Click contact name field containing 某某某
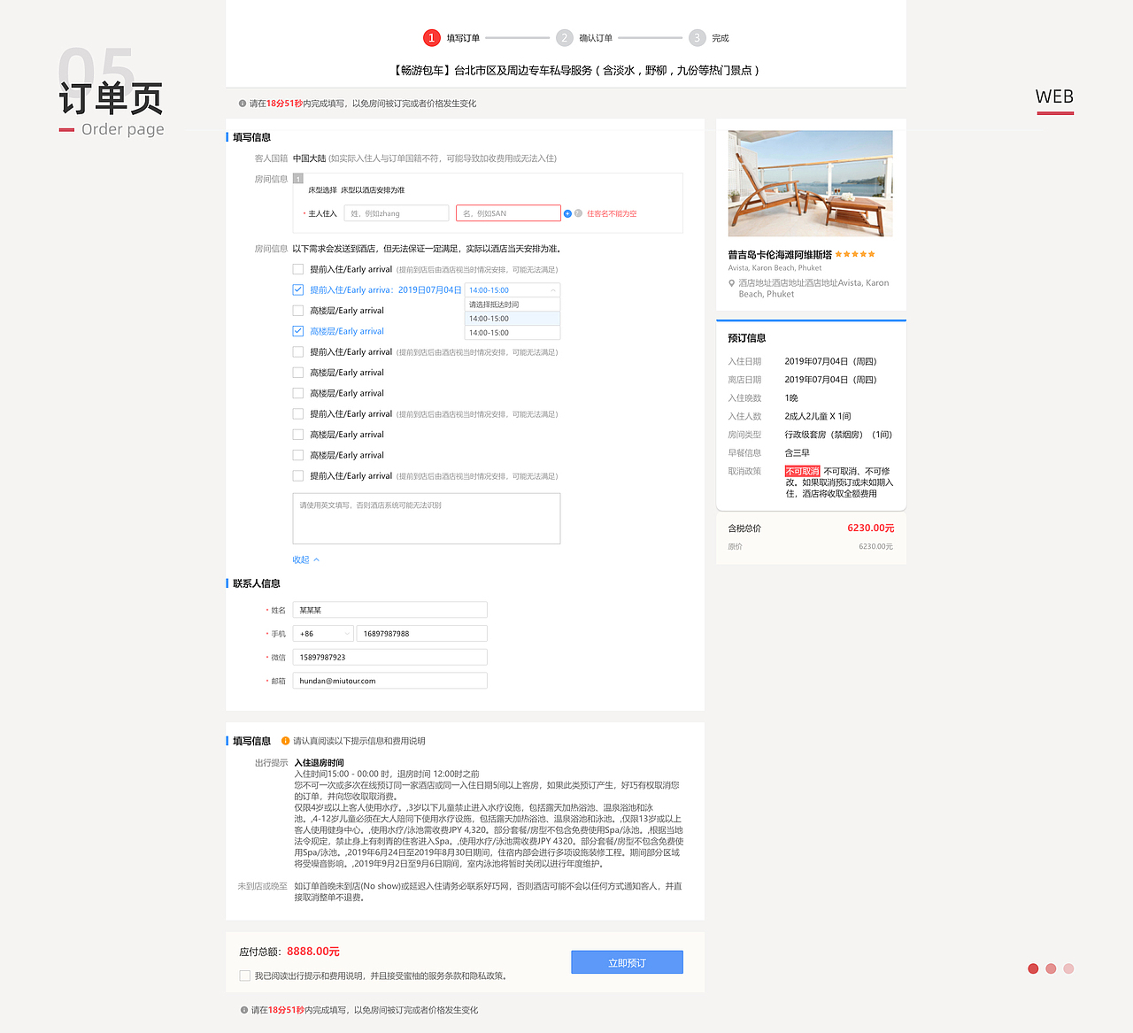1133x1033 pixels. pos(390,610)
